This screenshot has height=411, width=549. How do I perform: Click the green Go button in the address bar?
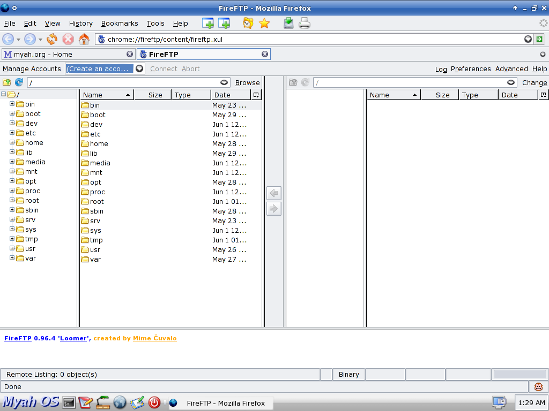pyautogui.click(x=539, y=39)
